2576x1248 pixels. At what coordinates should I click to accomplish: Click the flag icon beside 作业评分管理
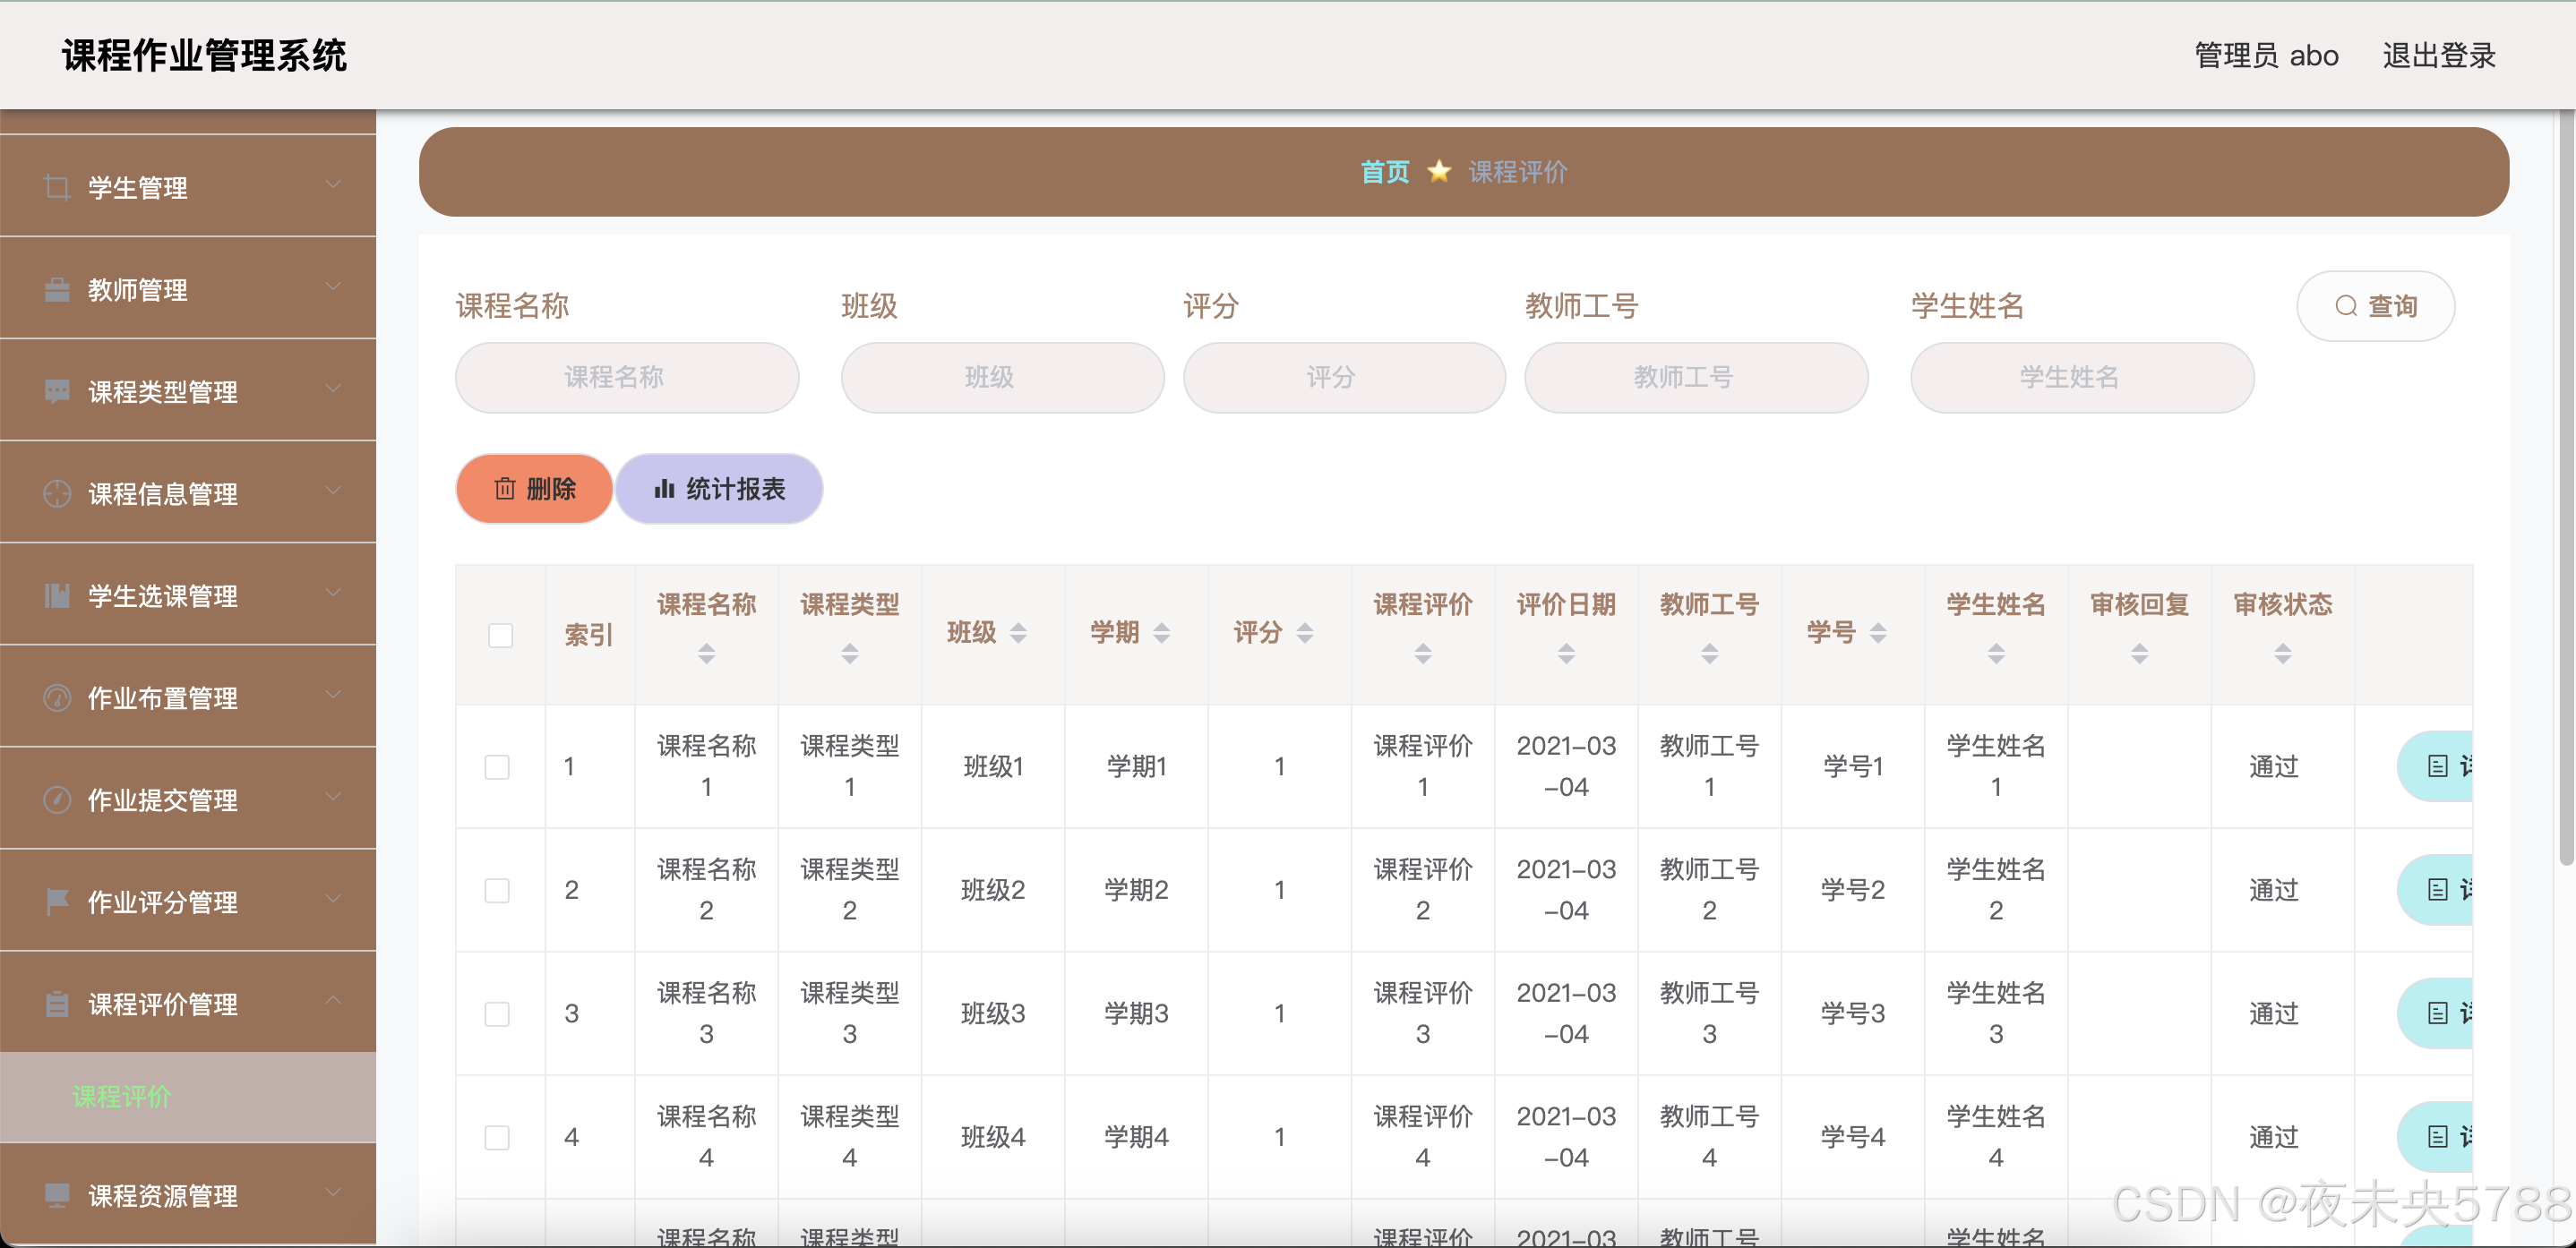(x=57, y=902)
